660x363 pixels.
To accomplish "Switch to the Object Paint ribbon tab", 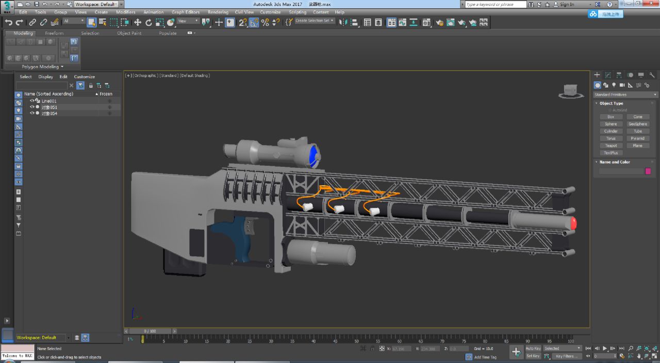I will [x=129, y=33].
